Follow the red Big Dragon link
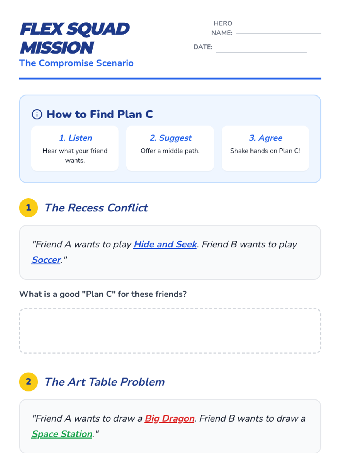 169,418
